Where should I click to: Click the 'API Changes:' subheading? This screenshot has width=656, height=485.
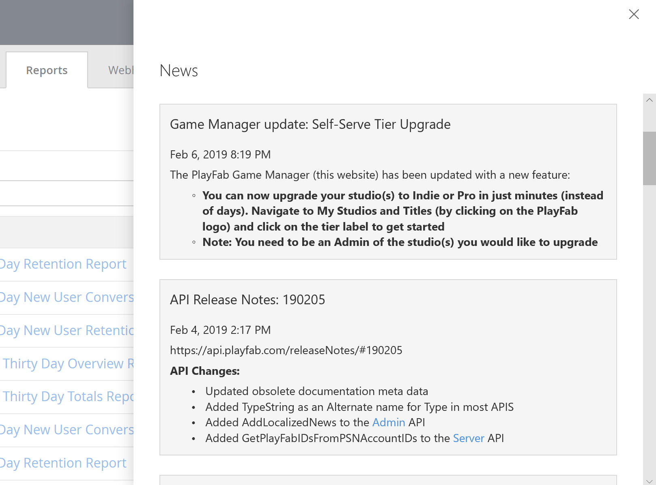click(x=205, y=371)
